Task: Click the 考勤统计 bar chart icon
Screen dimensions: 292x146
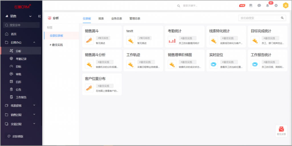Action: coord(172,41)
